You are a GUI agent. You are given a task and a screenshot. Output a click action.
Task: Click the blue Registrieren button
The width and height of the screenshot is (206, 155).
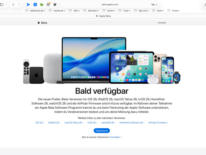coord(102,131)
